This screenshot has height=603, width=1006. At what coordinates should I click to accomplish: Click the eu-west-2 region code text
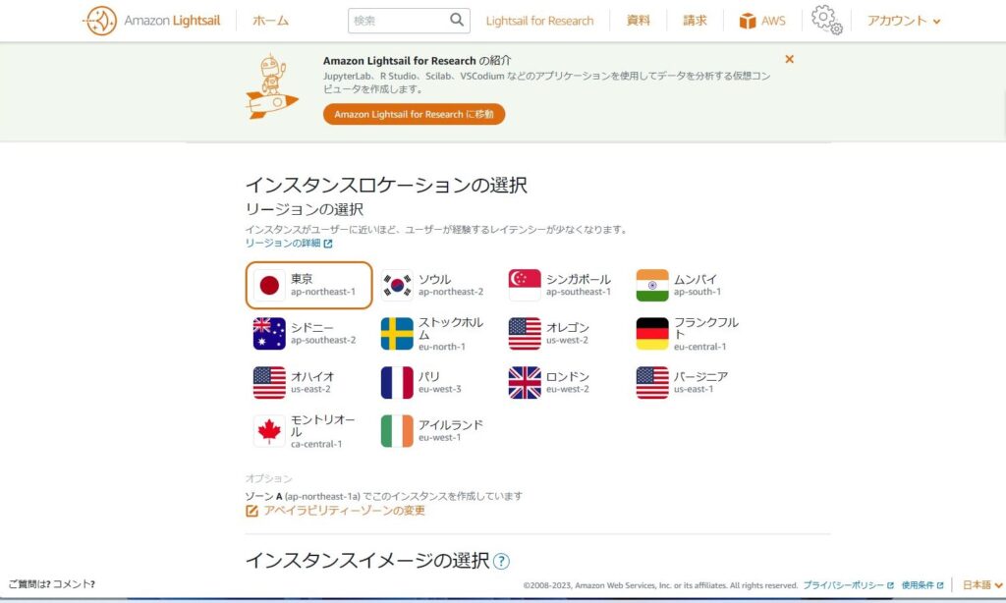568,389
